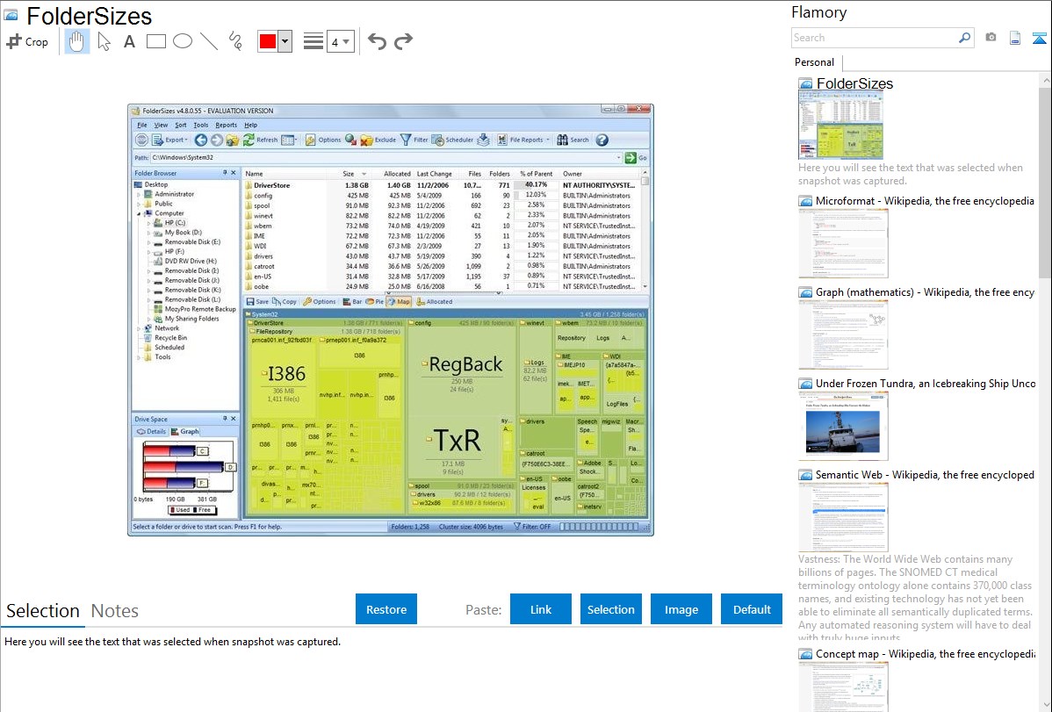Select the text annotation tool A
Screen dimensions: 1052x712
pos(129,41)
